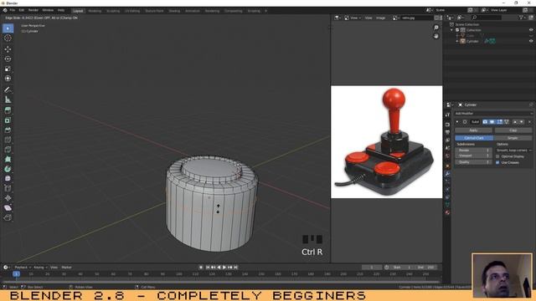Image resolution: width=536 pixels, height=301 pixels.
Task: Click the zoom icon in image editor
Action: click(x=436, y=28)
